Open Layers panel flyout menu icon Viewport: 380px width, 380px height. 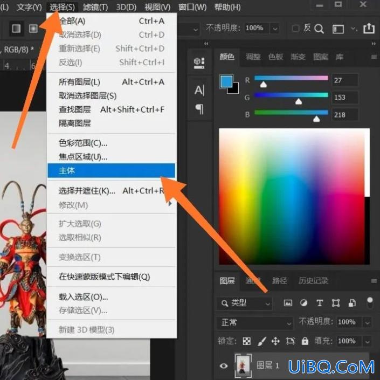point(374,281)
